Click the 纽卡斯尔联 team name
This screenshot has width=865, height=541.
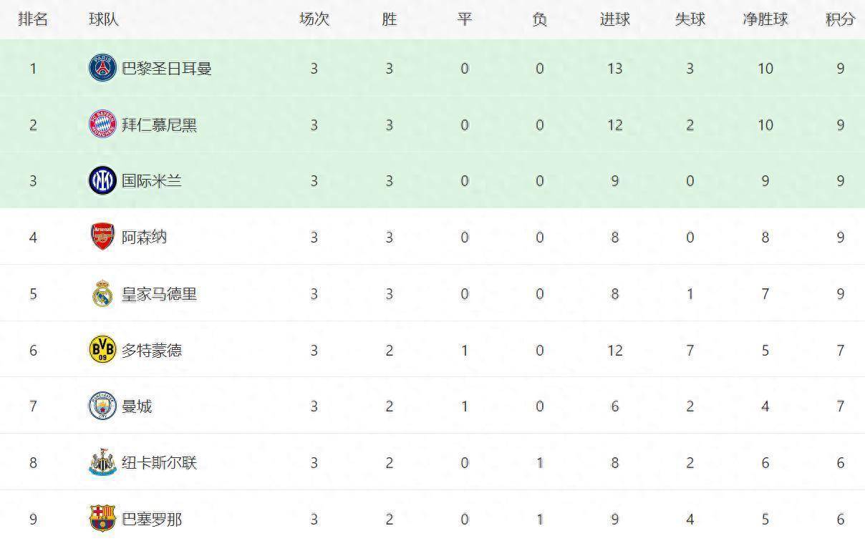click(x=159, y=463)
